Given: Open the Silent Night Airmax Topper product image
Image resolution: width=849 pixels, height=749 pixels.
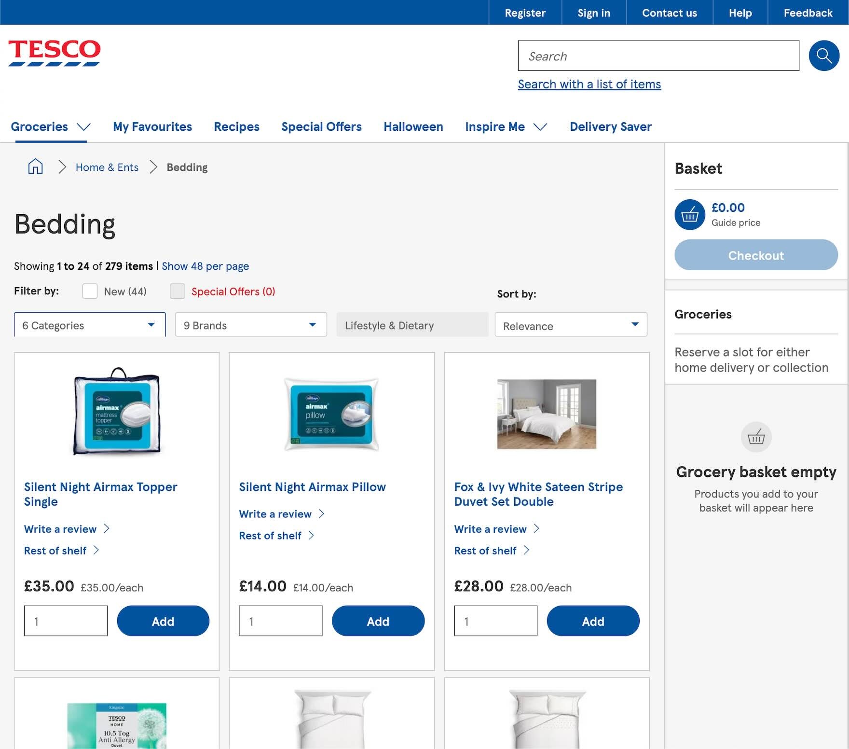Looking at the screenshot, I should tap(116, 412).
